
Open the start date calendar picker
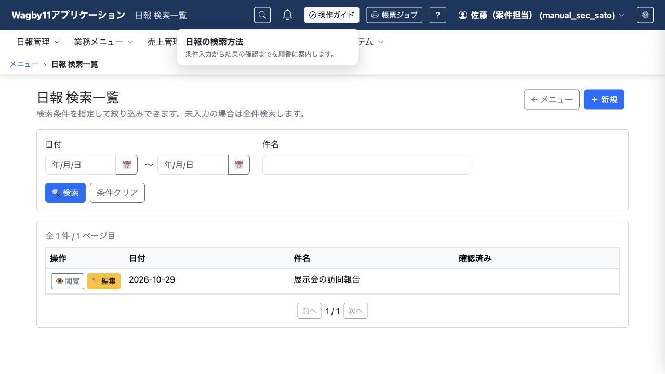127,165
